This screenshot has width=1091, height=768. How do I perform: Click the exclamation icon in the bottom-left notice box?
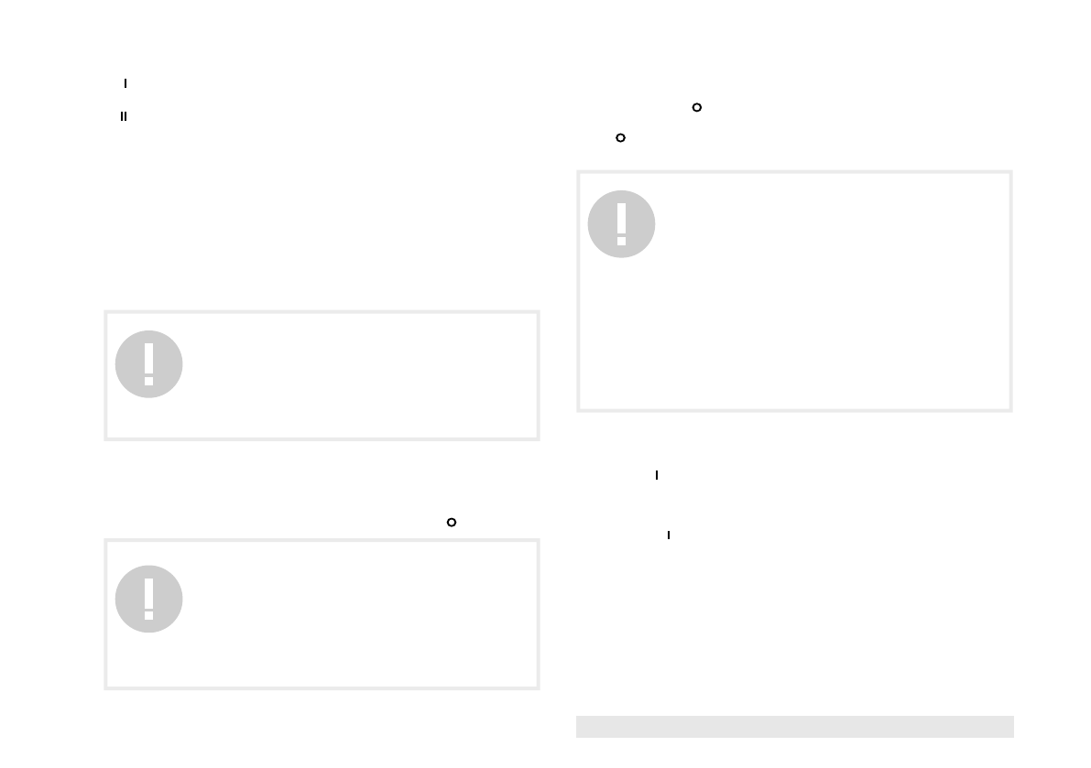pos(148,599)
